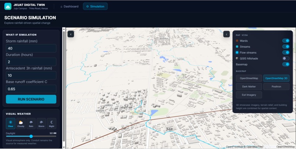The height and width of the screenshot is (149, 296).
Task: Collapse the left panel with map chevron
Action: tap(71, 34)
